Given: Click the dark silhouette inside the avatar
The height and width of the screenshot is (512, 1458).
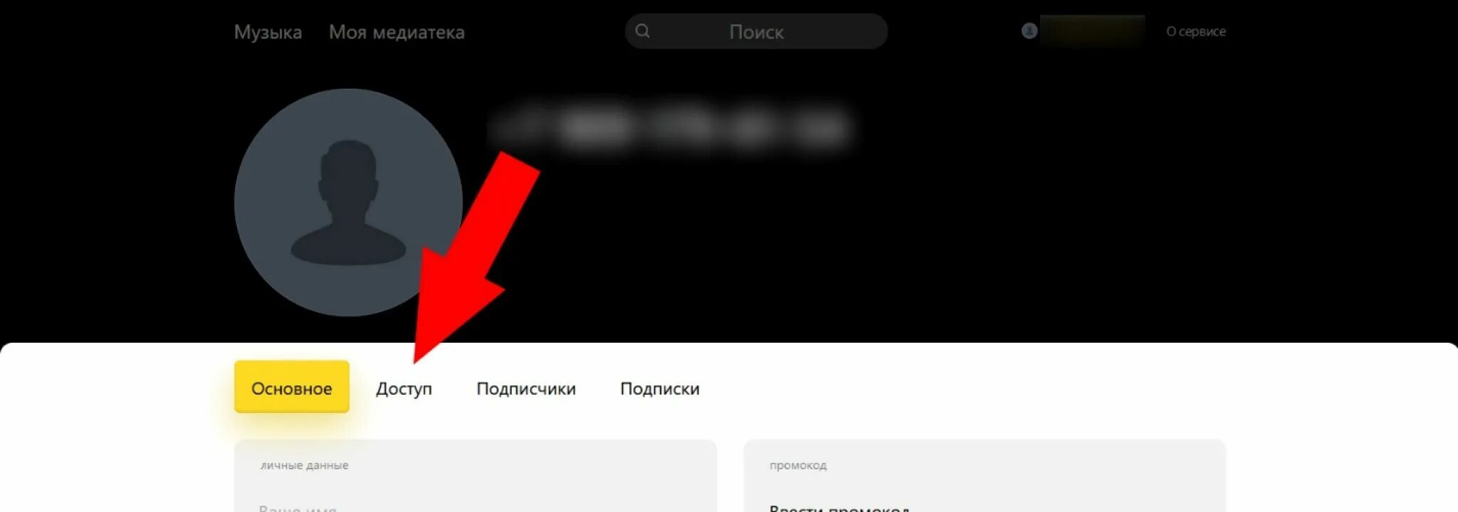Looking at the screenshot, I should click(x=348, y=203).
